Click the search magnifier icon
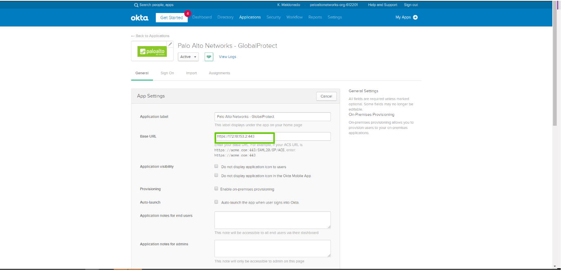The height and width of the screenshot is (271, 562). click(136, 5)
